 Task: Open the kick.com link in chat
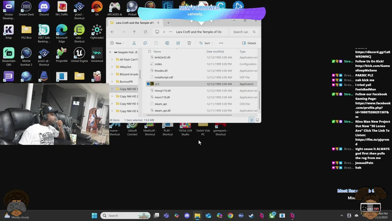pos(372,68)
